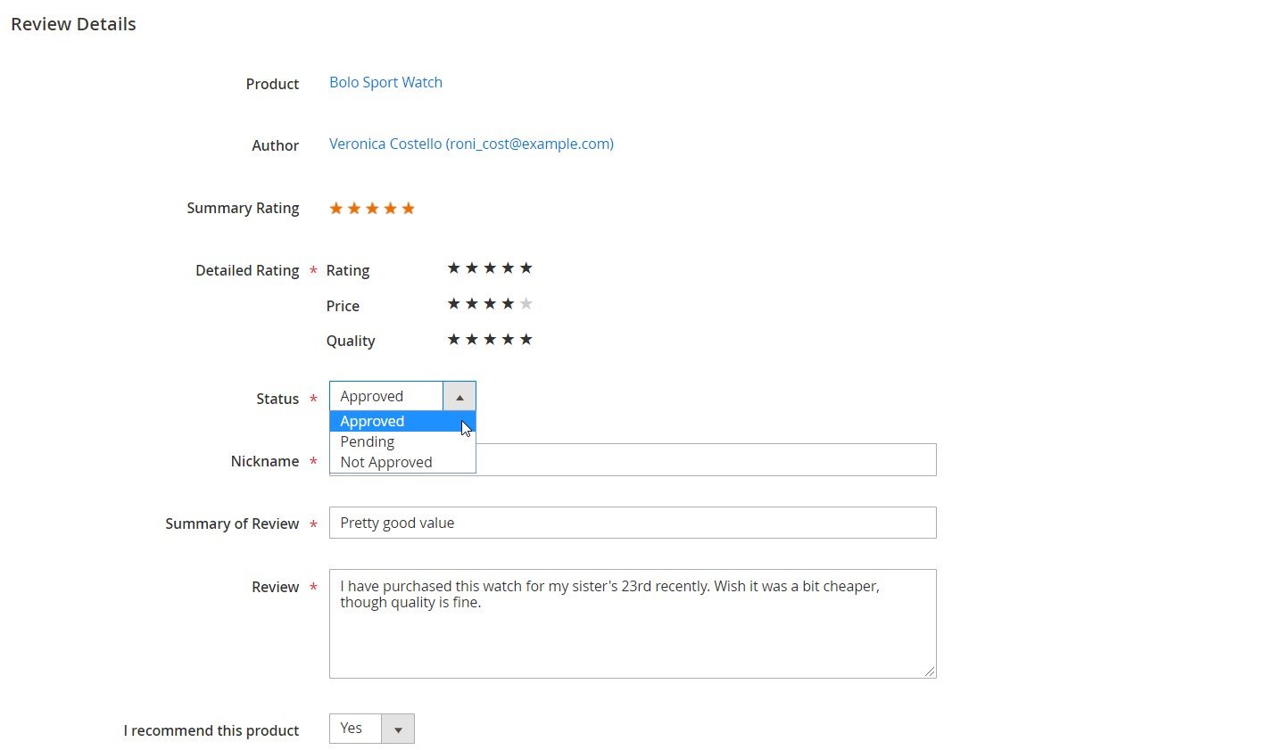Click the Review textarea resize handle

pos(930,672)
